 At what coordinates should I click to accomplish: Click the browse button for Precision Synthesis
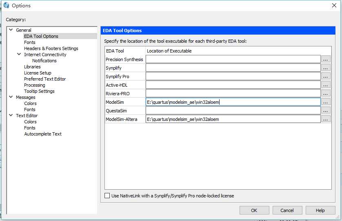[325, 59]
